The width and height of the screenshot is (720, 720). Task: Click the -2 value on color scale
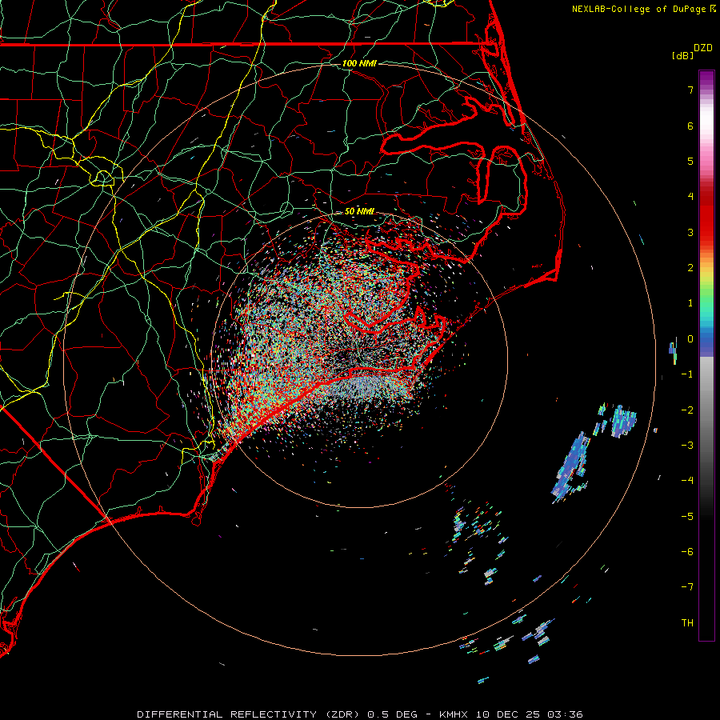coord(687,410)
